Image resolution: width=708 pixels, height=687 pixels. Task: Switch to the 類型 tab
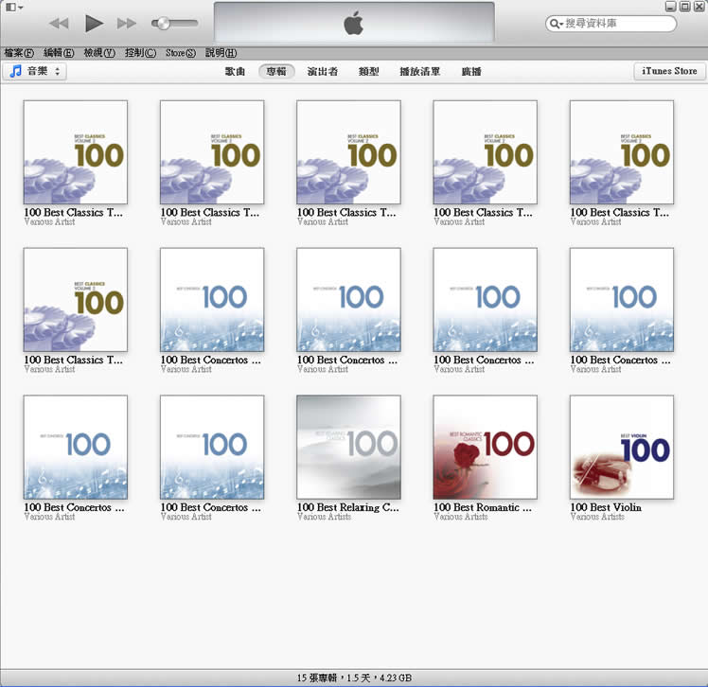coord(368,71)
